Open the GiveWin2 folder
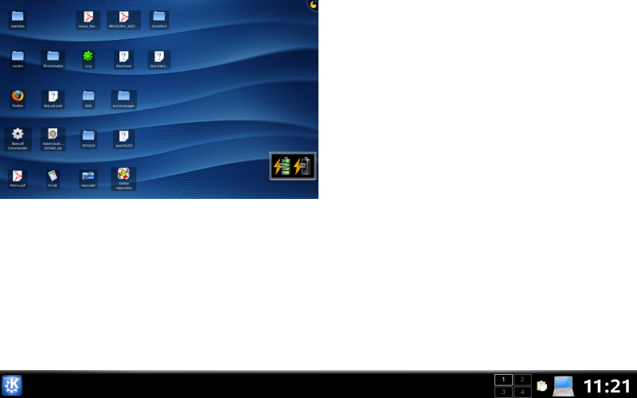Viewport: 637px width, 398px height. pyautogui.click(x=158, y=19)
